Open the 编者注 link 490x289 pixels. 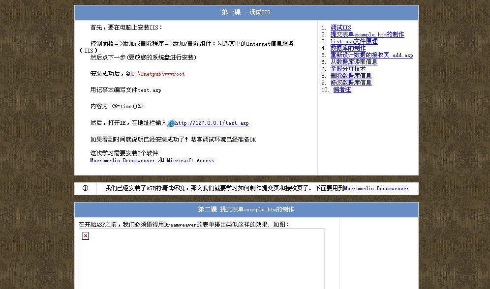pos(342,89)
